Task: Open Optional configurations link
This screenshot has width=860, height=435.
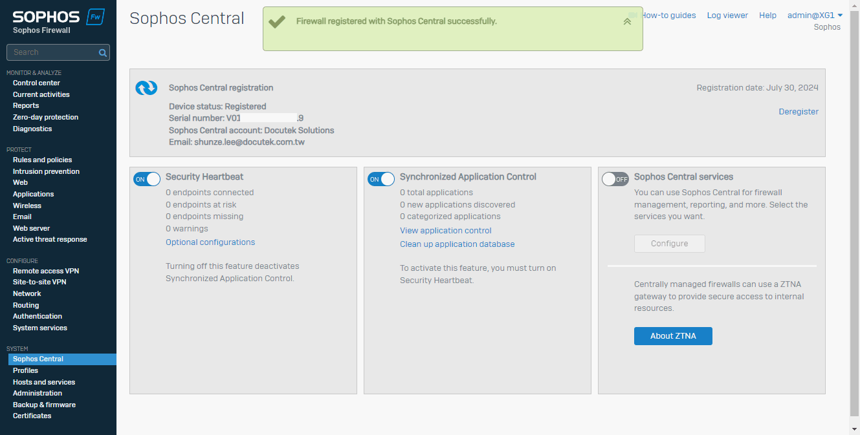Action: 210,242
